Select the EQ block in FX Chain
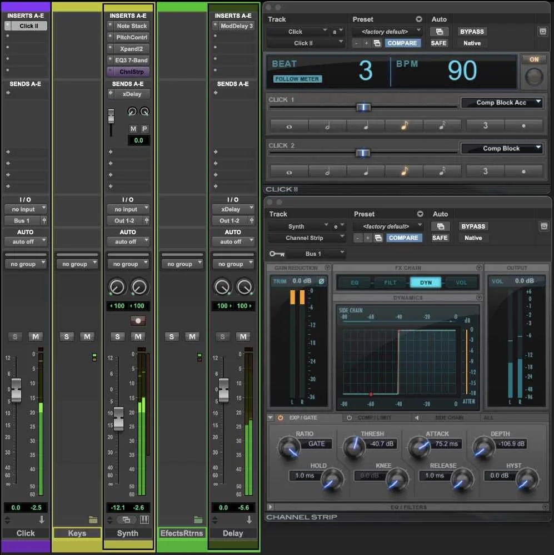Image resolution: width=554 pixels, height=555 pixels. tap(355, 282)
